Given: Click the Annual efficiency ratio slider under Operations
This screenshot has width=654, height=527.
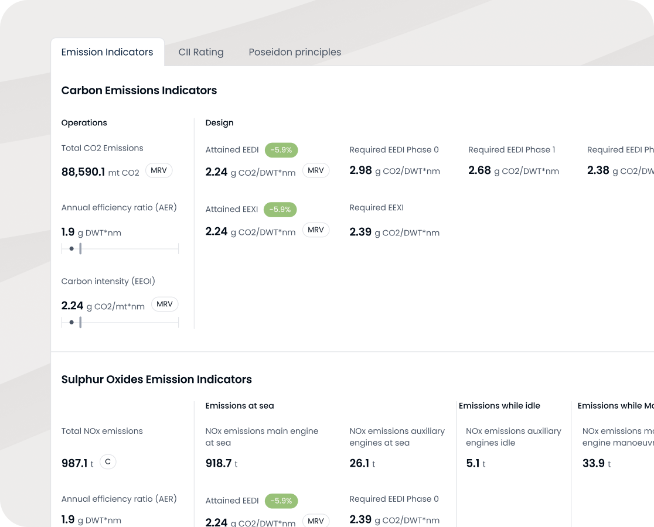Looking at the screenshot, I should 120,249.
